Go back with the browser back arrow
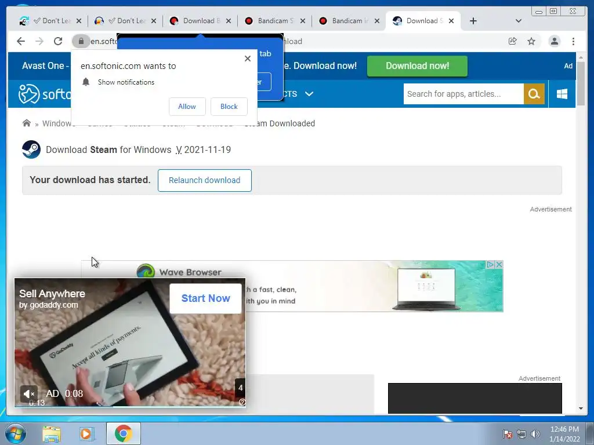 click(21, 41)
